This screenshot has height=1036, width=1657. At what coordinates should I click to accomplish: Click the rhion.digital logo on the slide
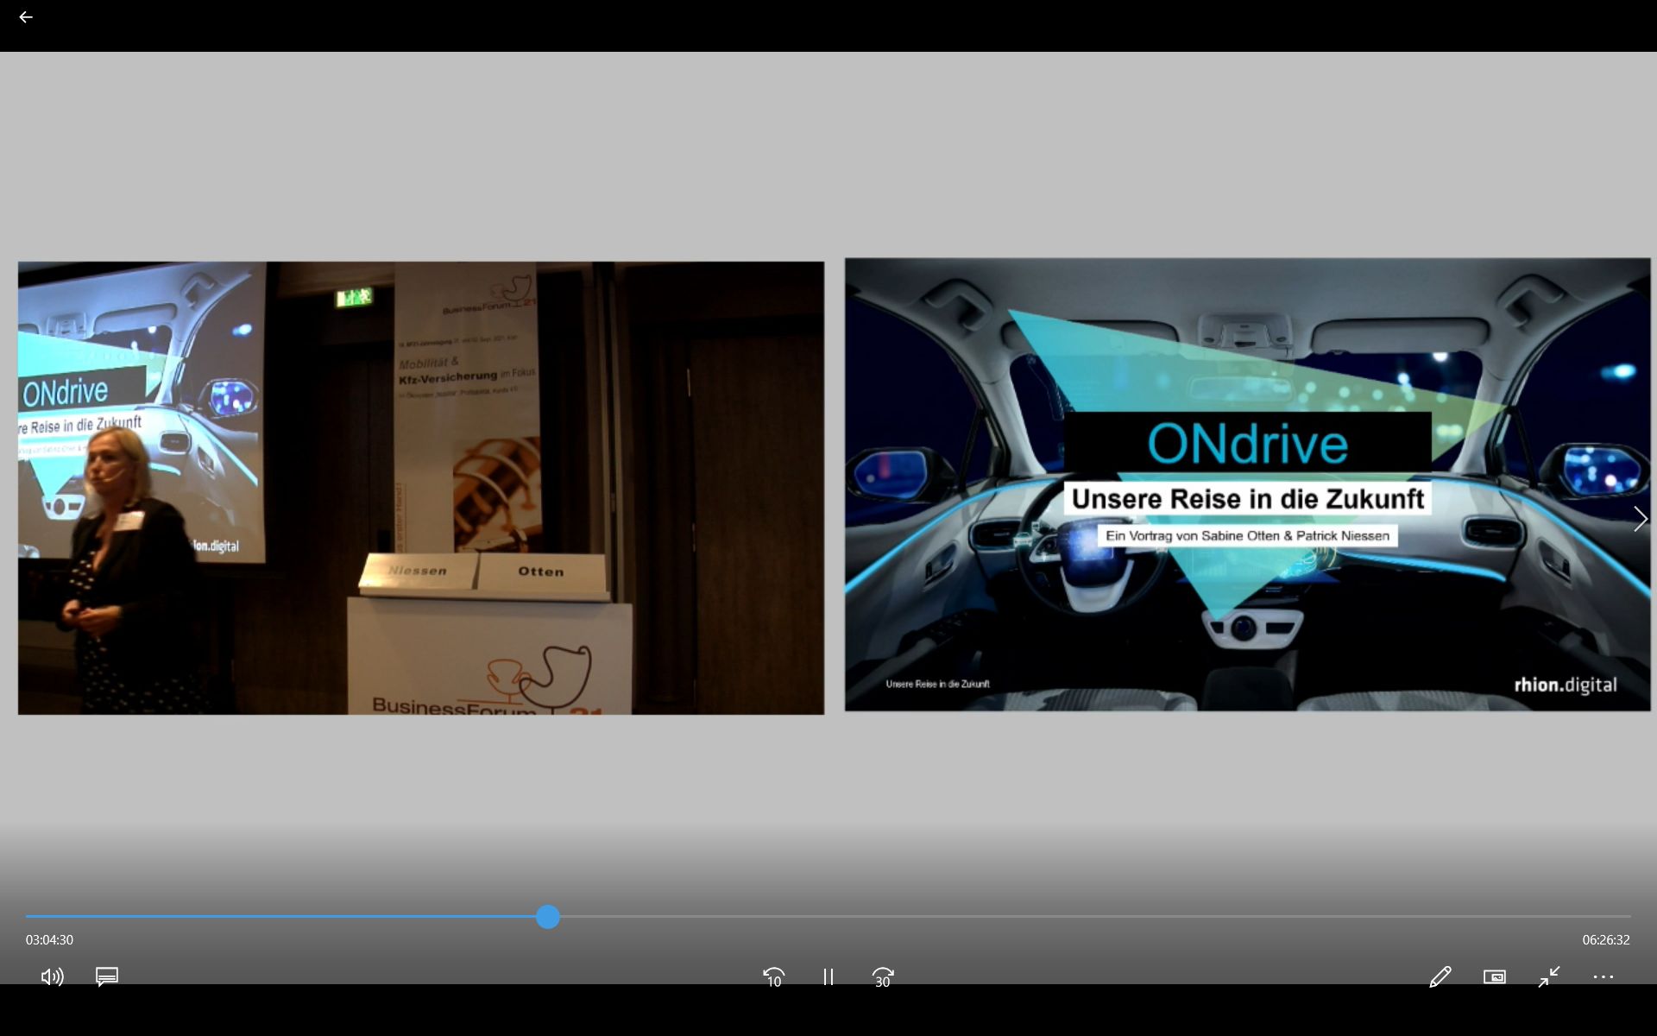[x=1565, y=685]
